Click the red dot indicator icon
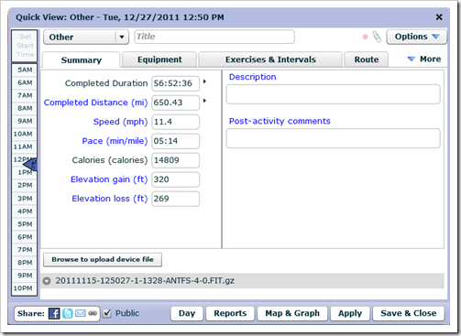Image resolution: width=461 pixels, height=336 pixels. (365, 37)
